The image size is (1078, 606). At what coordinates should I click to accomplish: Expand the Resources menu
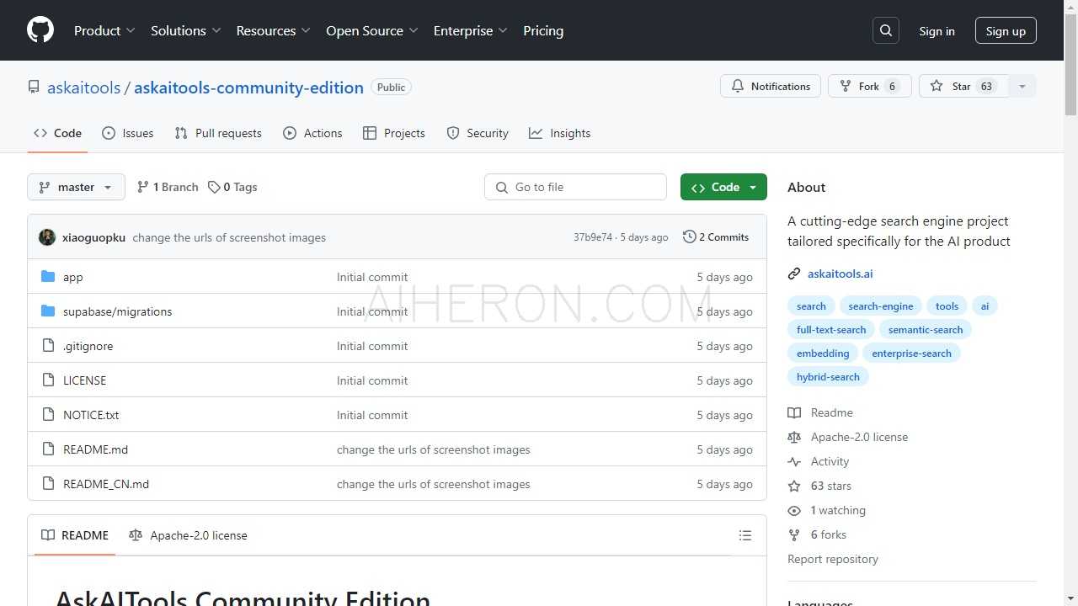274,30
